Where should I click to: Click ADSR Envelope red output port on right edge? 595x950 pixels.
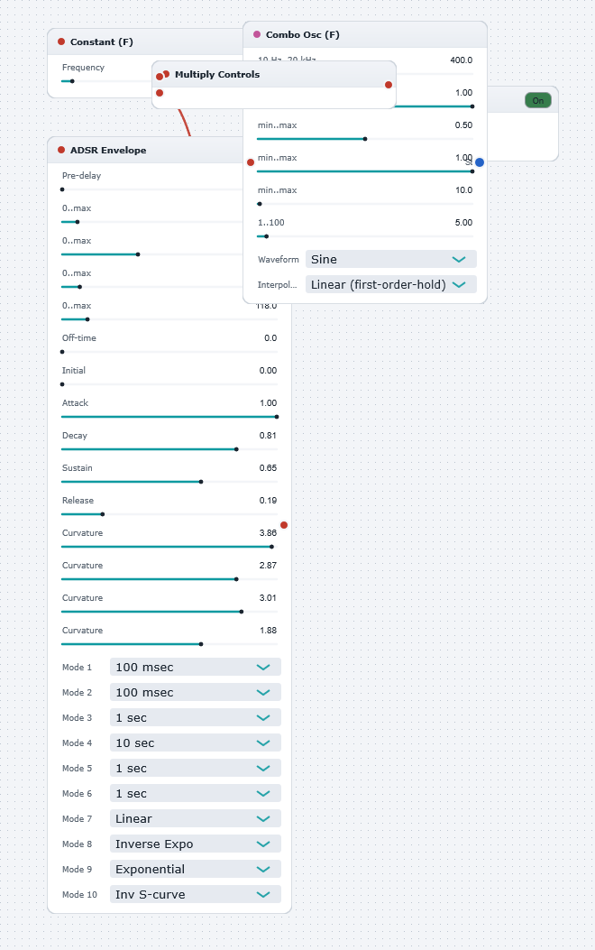click(x=284, y=525)
